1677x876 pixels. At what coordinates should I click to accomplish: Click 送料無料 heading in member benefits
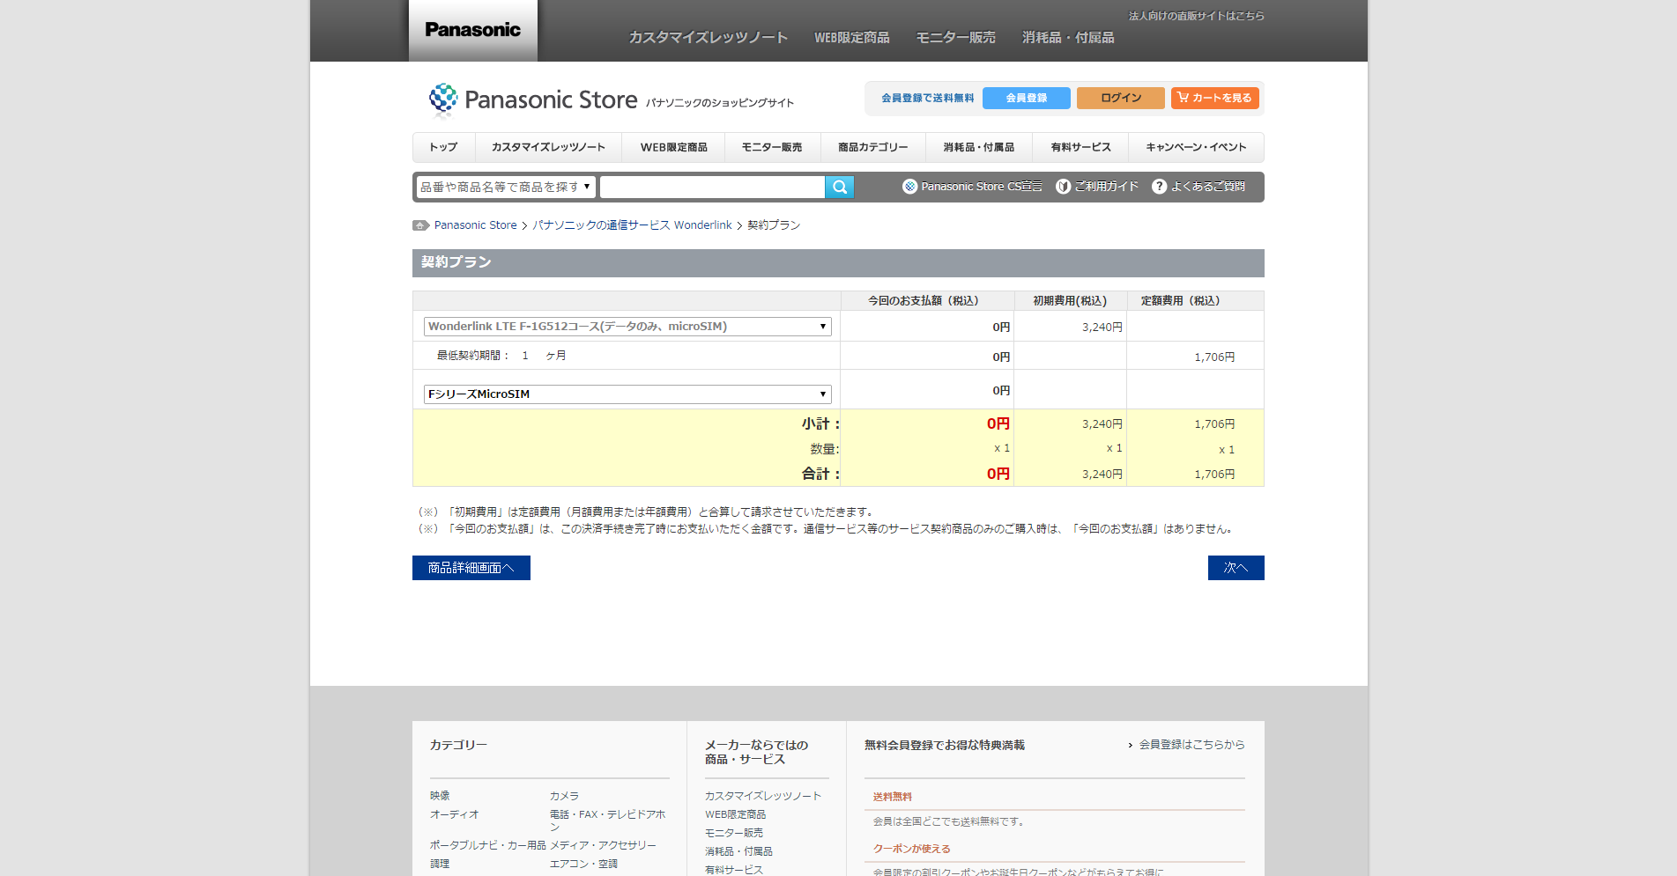pos(892,797)
